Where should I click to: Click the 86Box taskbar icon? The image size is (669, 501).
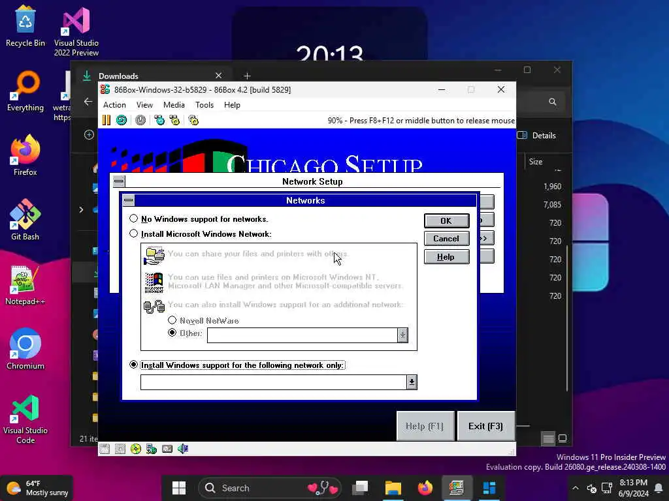click(x=457, y=488)
